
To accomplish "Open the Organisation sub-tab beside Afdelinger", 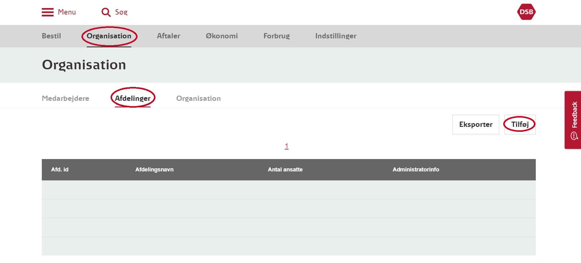I will [199, 98].
